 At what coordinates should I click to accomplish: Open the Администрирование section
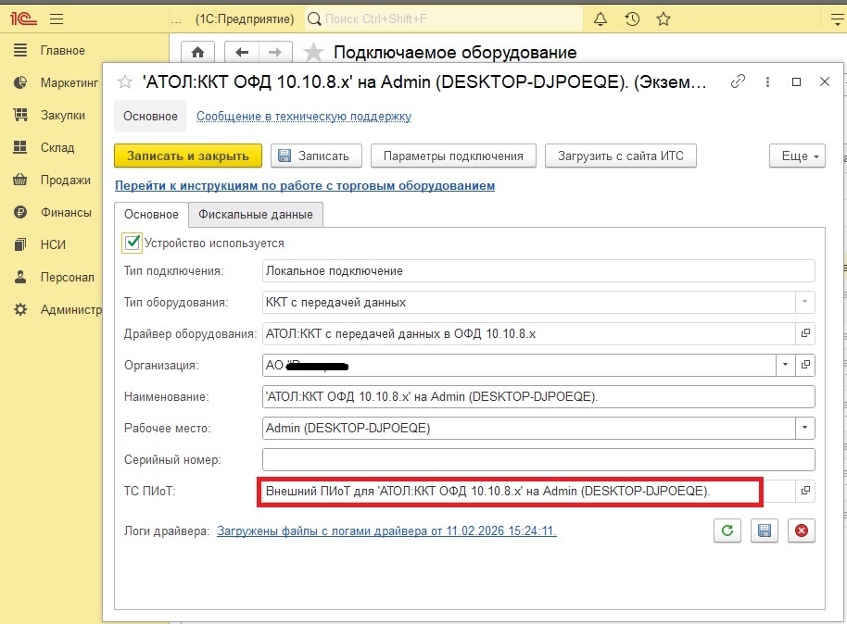[x=57, y=309]
